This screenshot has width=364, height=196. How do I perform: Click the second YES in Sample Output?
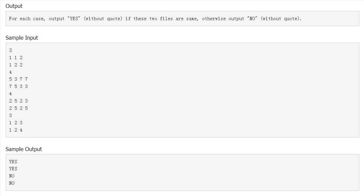(13, 169)
